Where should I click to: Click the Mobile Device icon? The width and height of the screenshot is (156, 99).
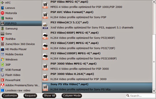click(3, 54)
